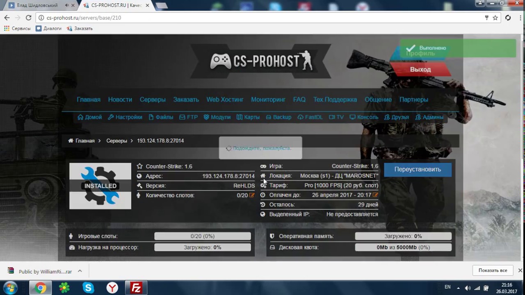Click the volume icon in system tray

tap(468, 288)
